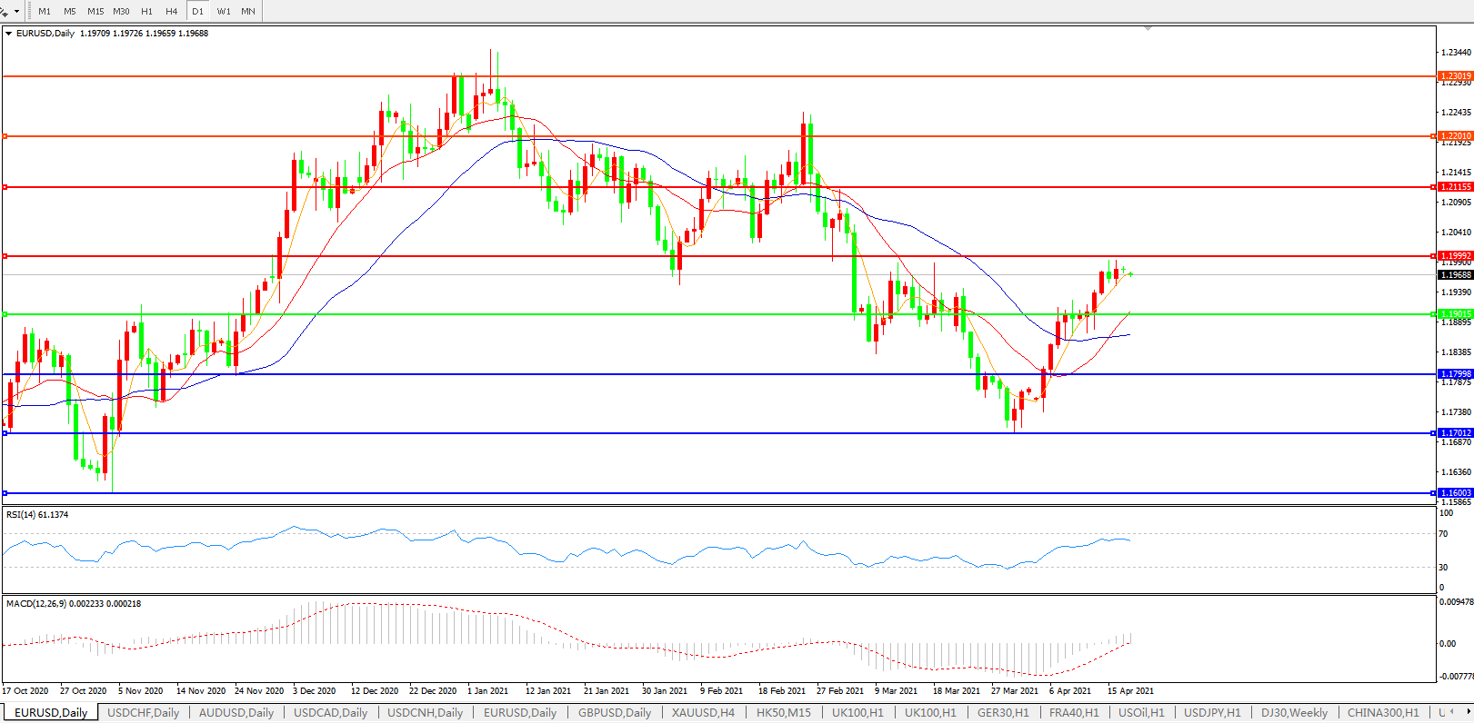Click the left anchor of the 1.16003 blue line
This screenshot has width=1474, height=723.
point(5,493)
